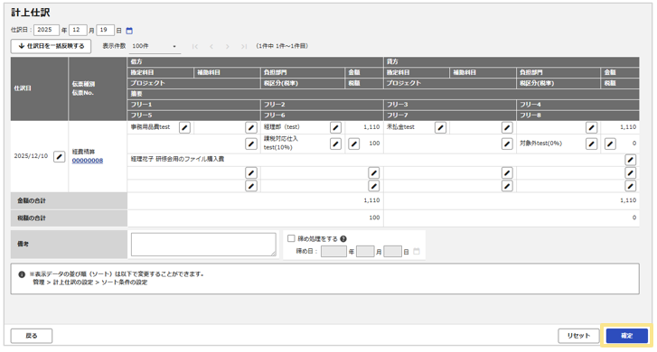Click 仕訳日を一括反映する button
The width and height of the screenshot is (657, 352).
point(51,46)
